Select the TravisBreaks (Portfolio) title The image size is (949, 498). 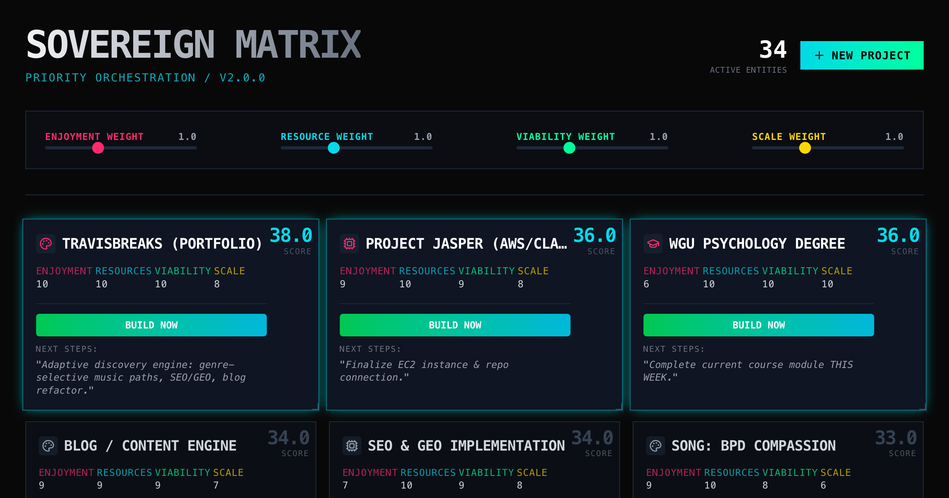(x=162, y=243)
